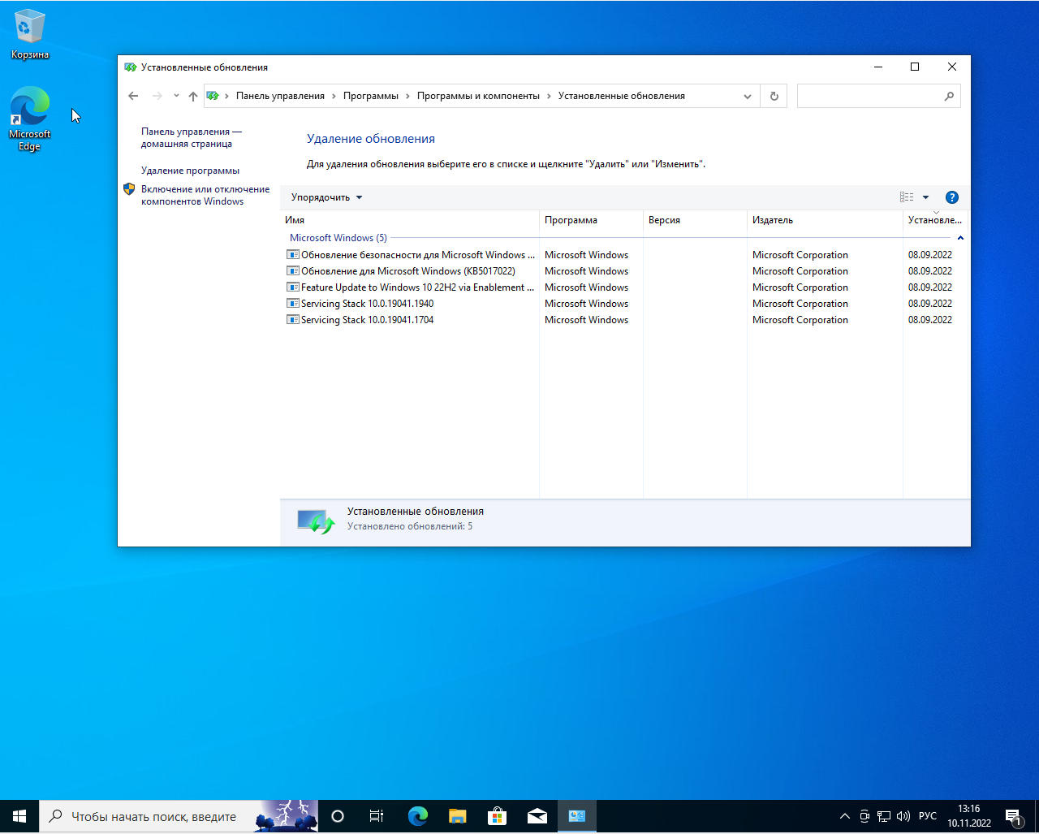Refresh the installed updates list
The height and width of the screenshot is (834, 1039).
tap(774, 96)
